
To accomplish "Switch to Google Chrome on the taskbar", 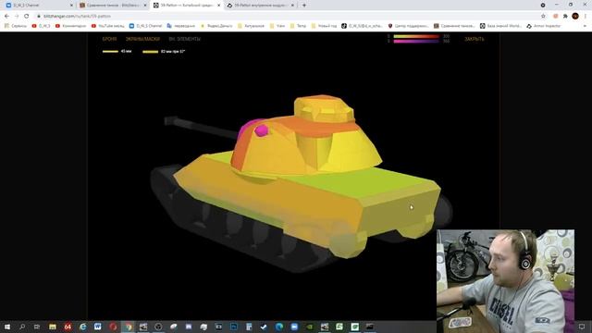I will pyautogui.click(x=128, y=327).
